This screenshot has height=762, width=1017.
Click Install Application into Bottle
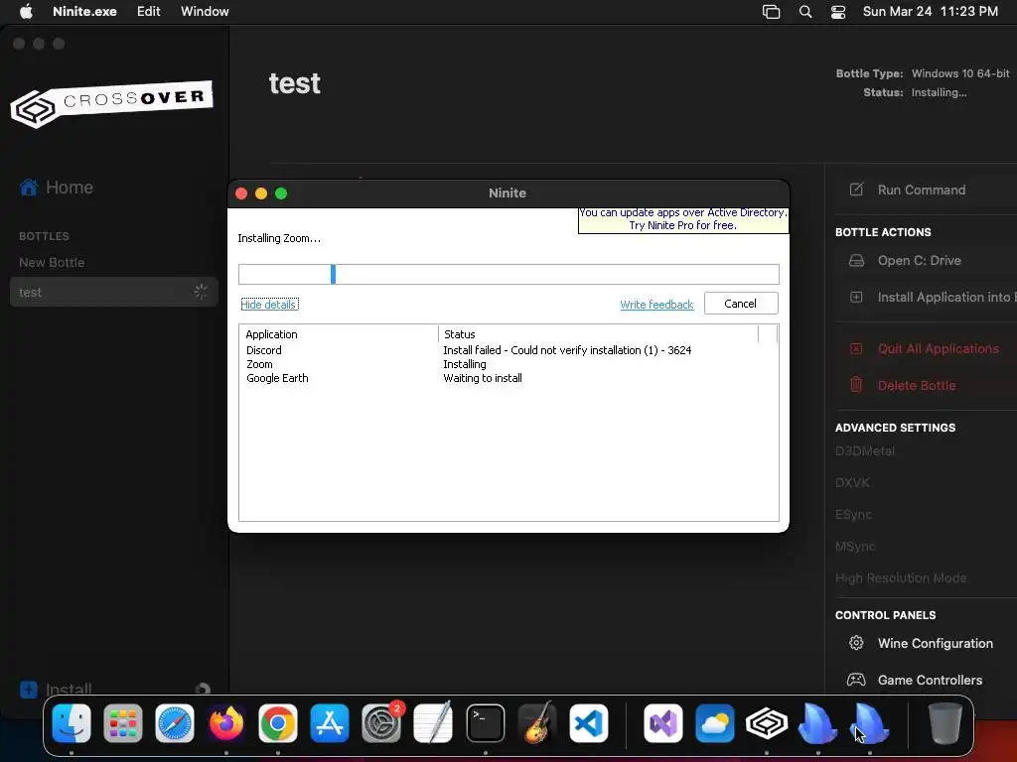coord(946,297)
